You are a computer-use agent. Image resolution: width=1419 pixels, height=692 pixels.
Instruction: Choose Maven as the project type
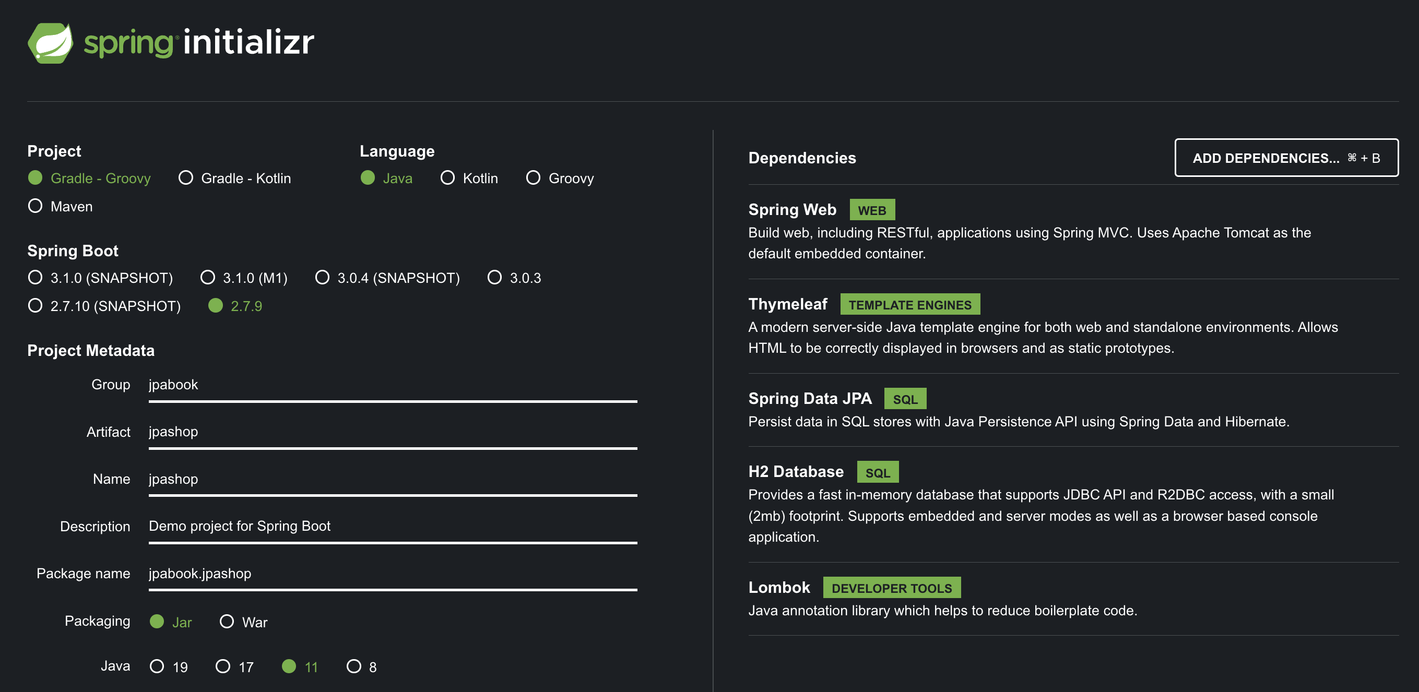point(60,206)
